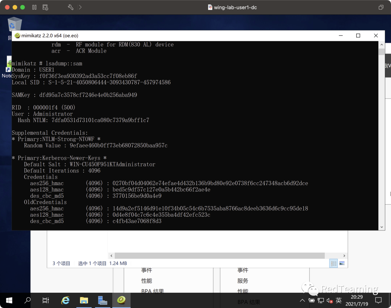391x308 pixels.
Task: Click the Local SID line
Action: click(x=91, y=82)
